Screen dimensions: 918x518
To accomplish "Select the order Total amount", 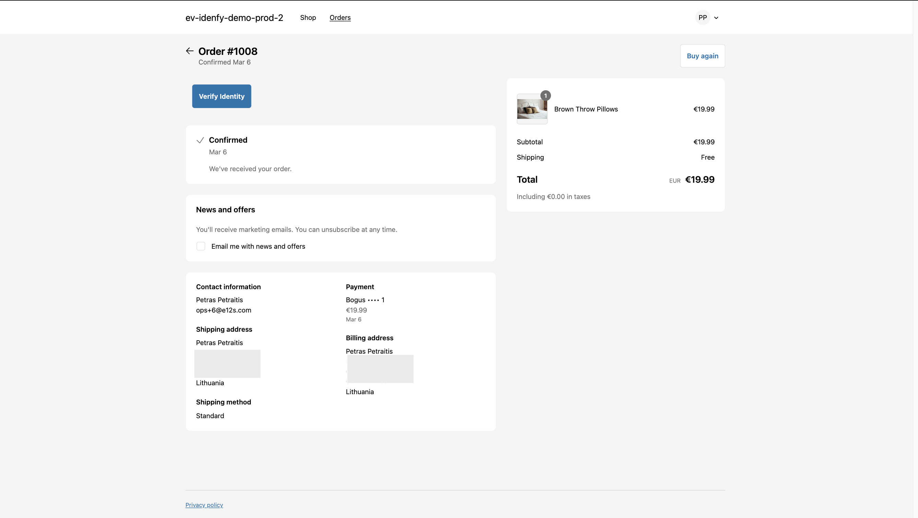I will click(x=699, y=179).
